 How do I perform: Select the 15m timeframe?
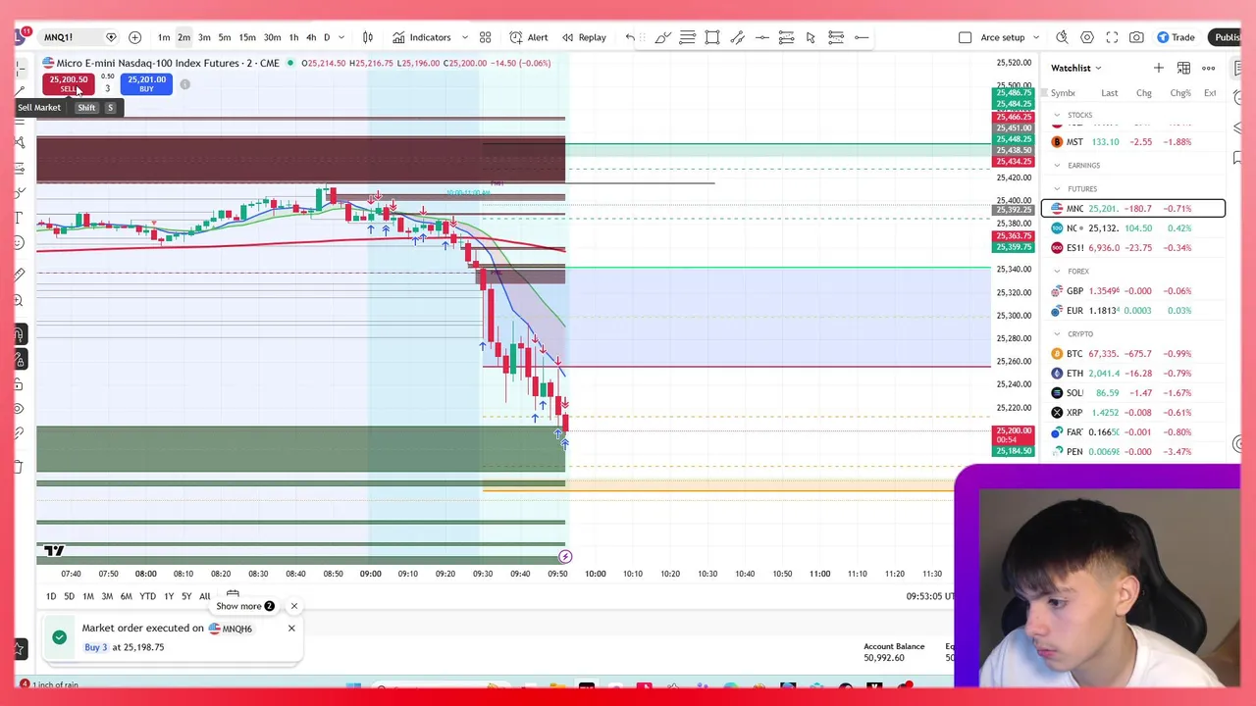247,37
